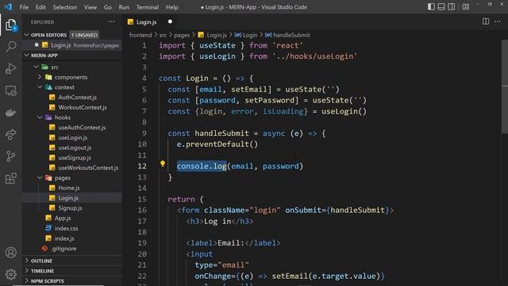Click the handleSubmit breadcrumb
508x286 pixels.
click(x=291, y=35)
